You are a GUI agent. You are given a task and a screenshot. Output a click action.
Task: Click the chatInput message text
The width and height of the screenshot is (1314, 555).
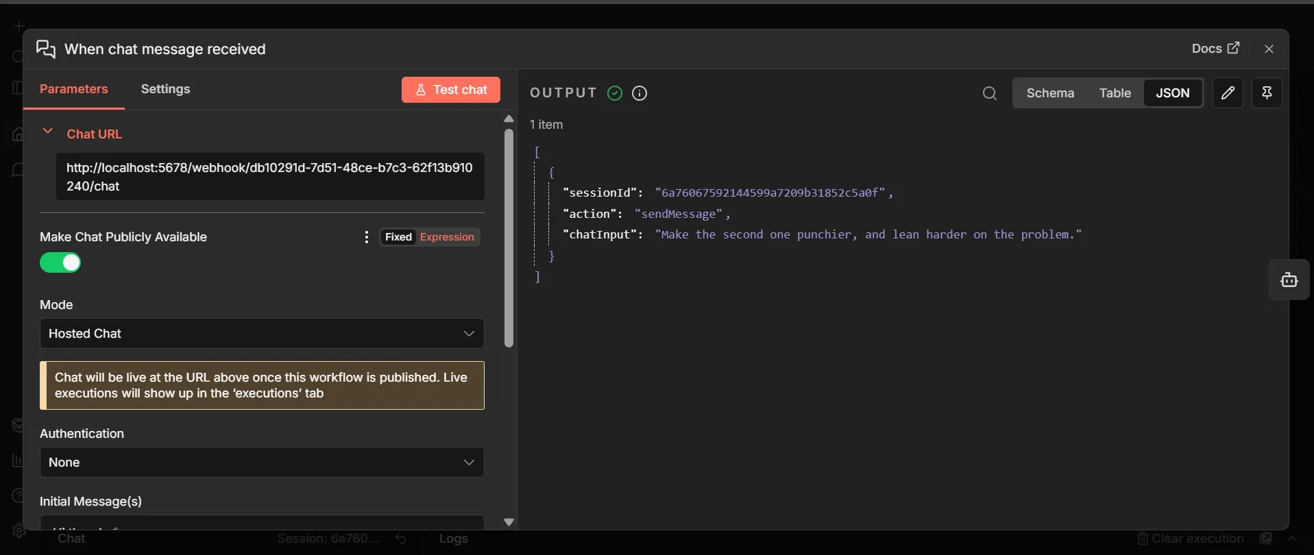point(868,234)
